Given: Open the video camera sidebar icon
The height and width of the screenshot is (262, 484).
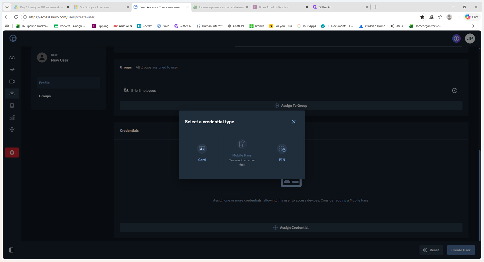Looking at the screenshot, I should tap(12, 81).
